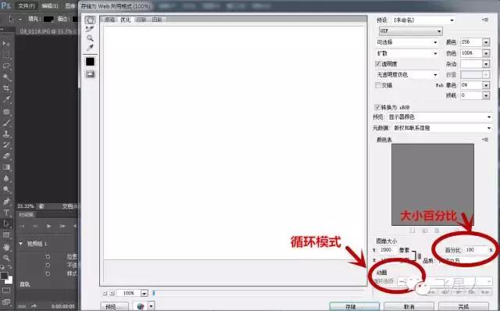500x311 pixels.
Task: Switch to the 优化 tab
Action: 125,20
